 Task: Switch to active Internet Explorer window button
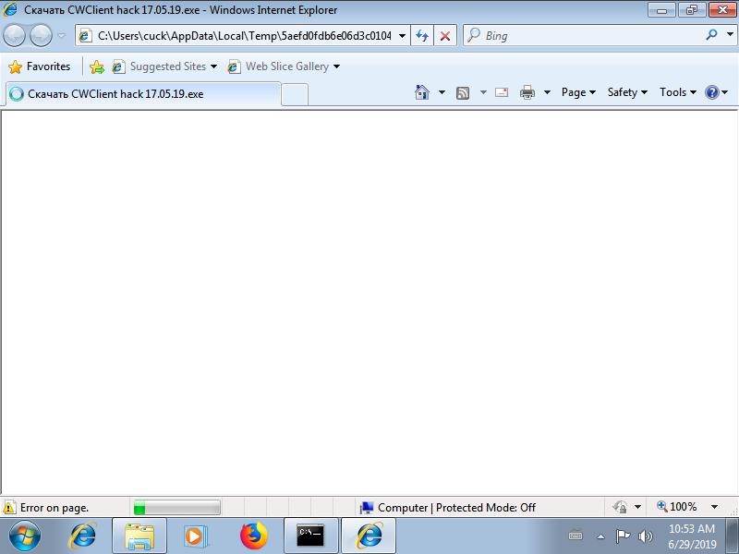[368, 536]
